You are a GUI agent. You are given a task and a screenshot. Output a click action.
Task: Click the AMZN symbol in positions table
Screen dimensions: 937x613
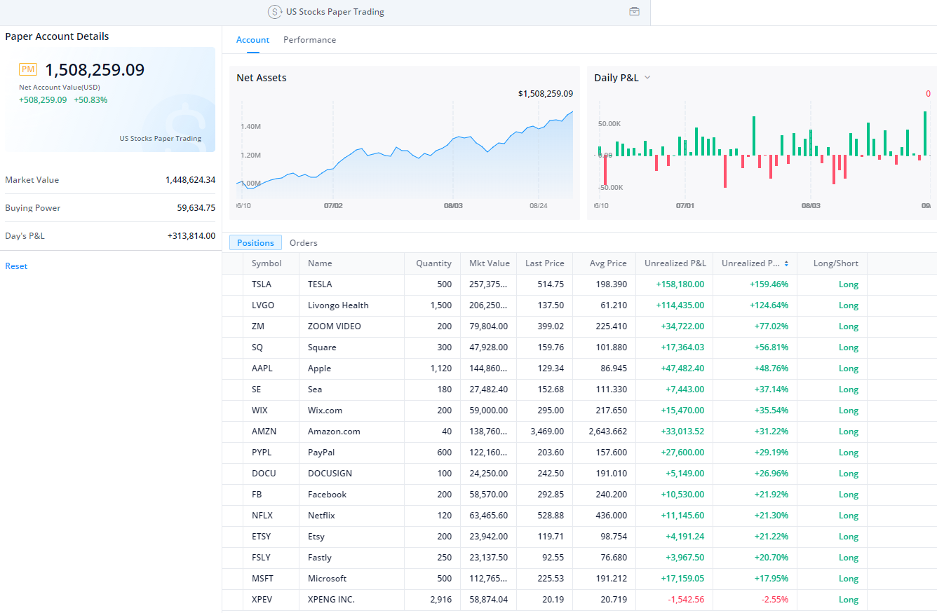[x=262, y=432]
